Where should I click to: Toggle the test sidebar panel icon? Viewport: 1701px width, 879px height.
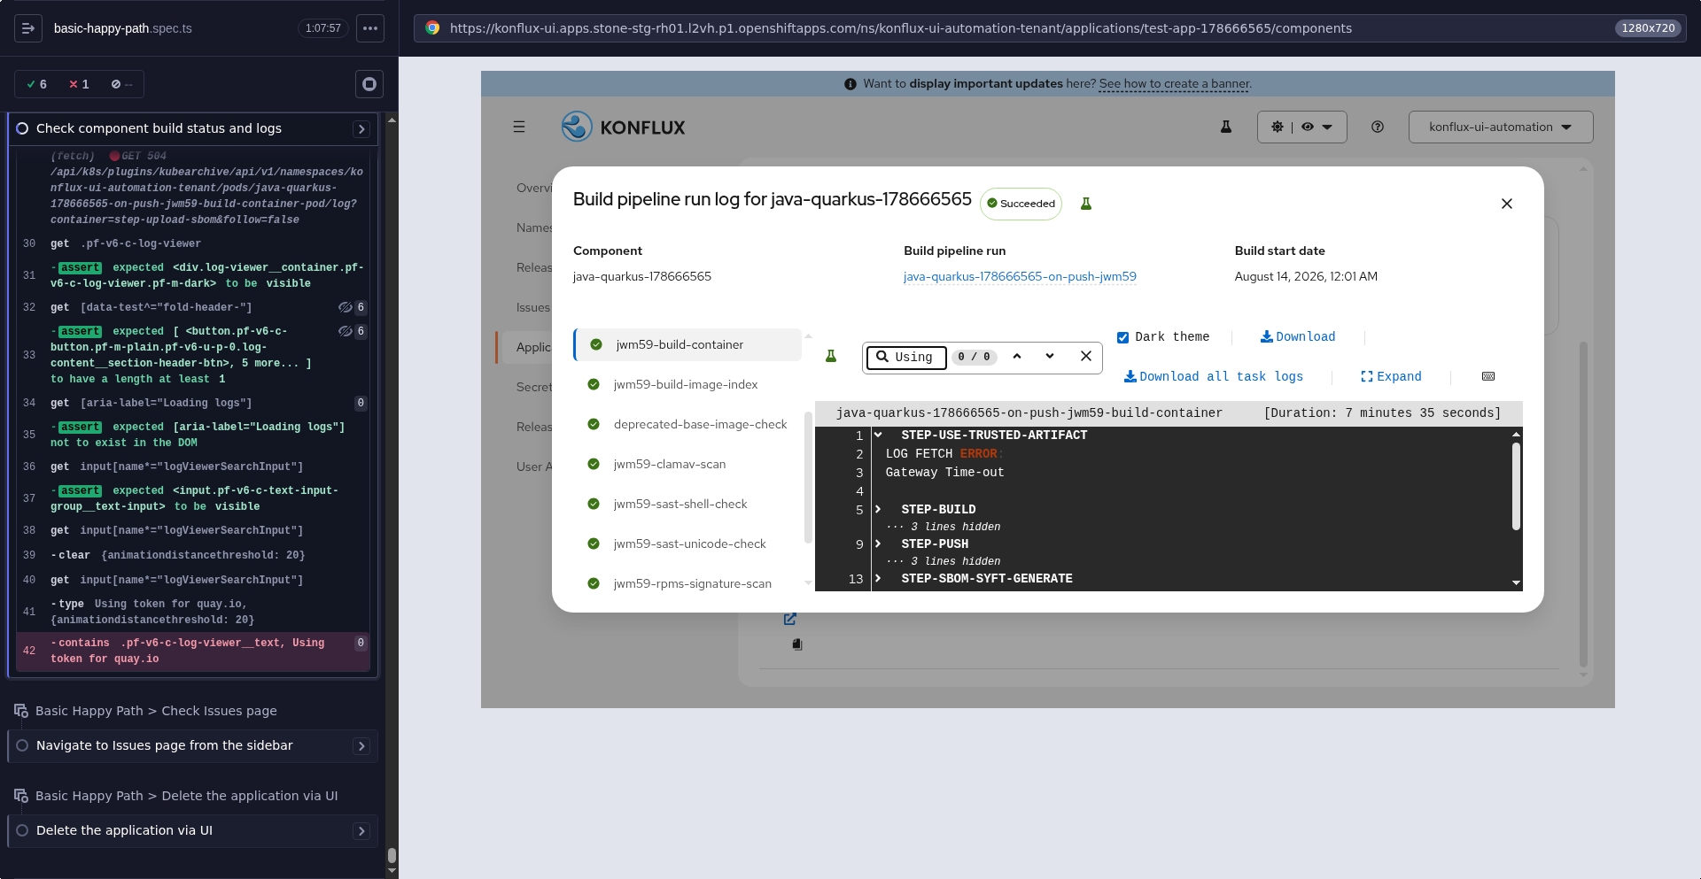coord(28,28)
